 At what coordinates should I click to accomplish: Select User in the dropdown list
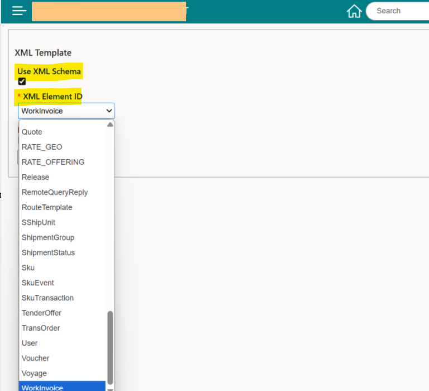coord(62,343)
